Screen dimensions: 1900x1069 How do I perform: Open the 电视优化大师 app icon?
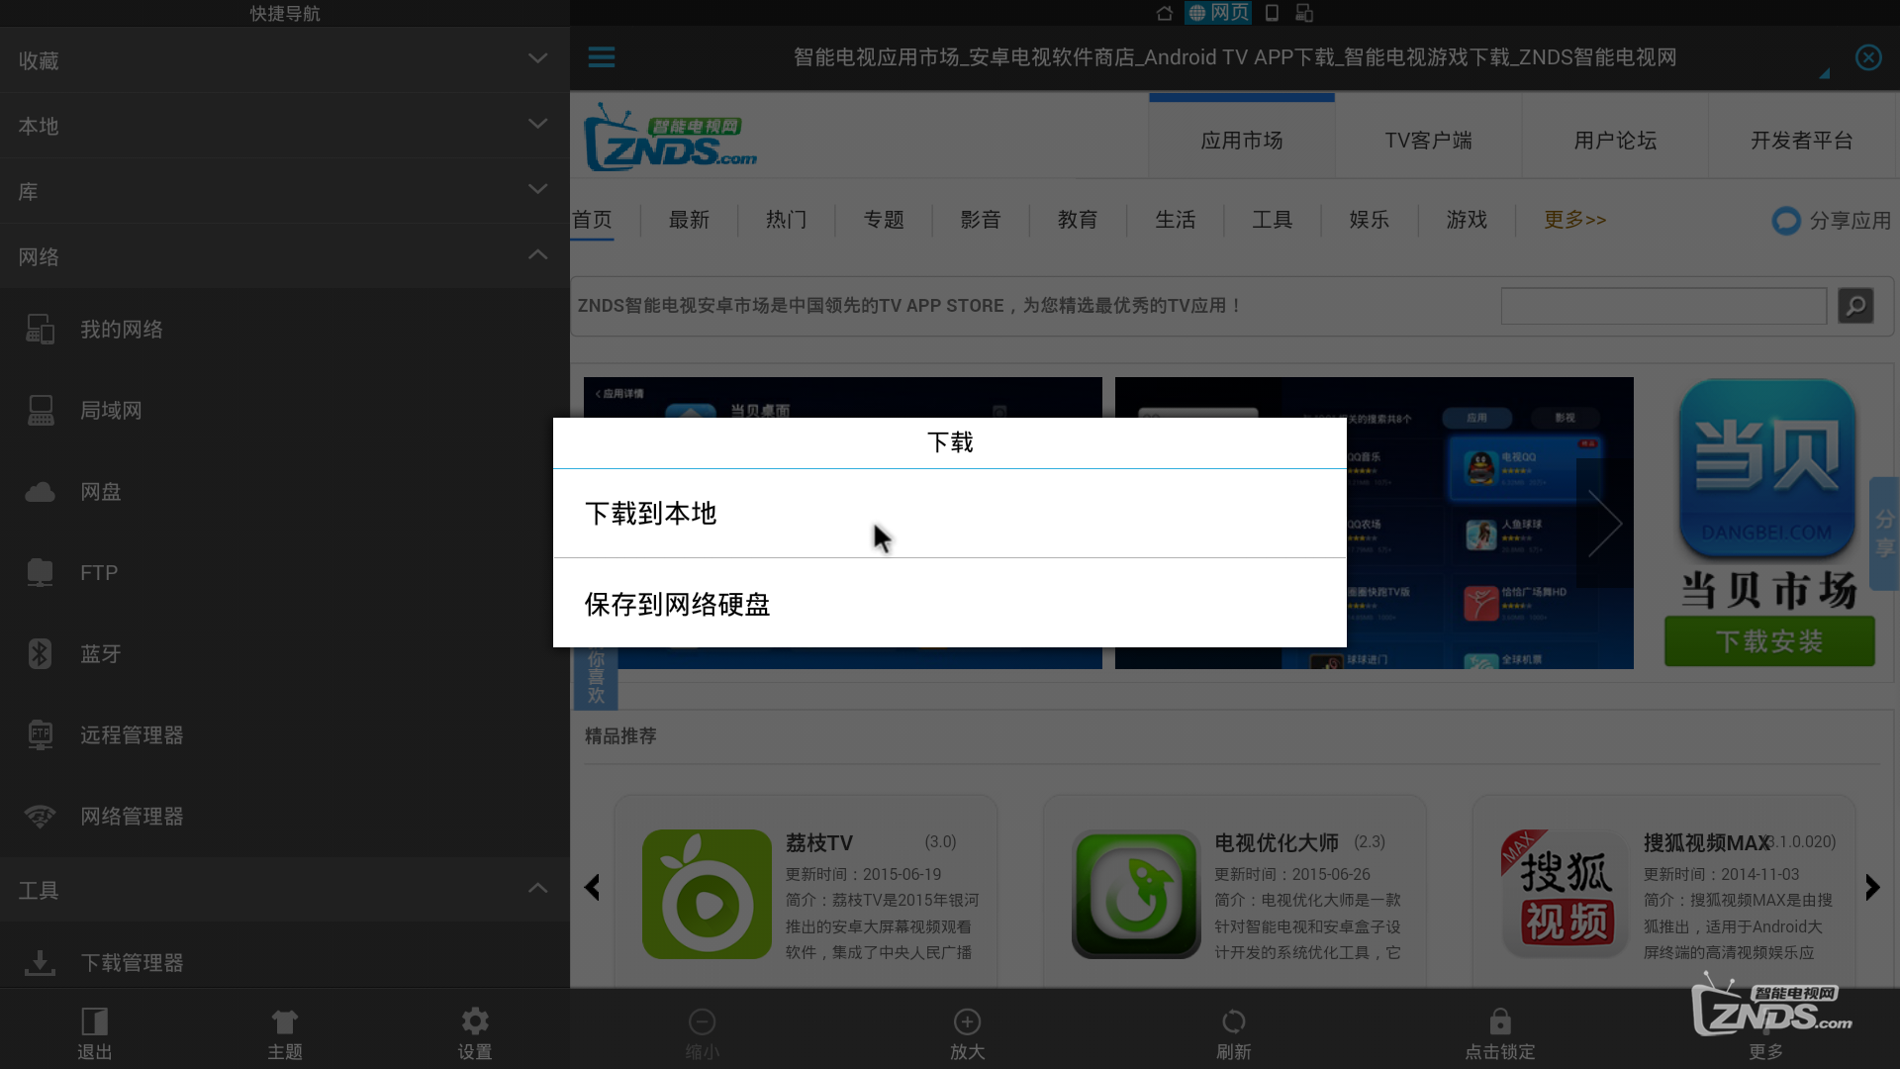(1136, 894)
